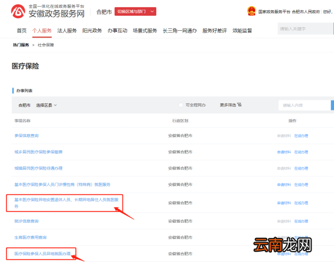This screenshot has height=262, width=334.
Task: Open 服务好差评 navigation item
Action: point(215,31)
